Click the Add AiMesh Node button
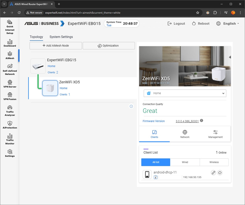This screenshot has width=245, height=205. point(56,46)
